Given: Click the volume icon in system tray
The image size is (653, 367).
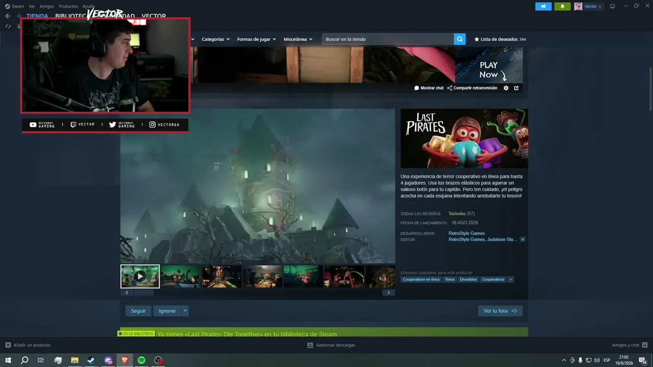Looking at the screenshot, I should tap(597, 360).
